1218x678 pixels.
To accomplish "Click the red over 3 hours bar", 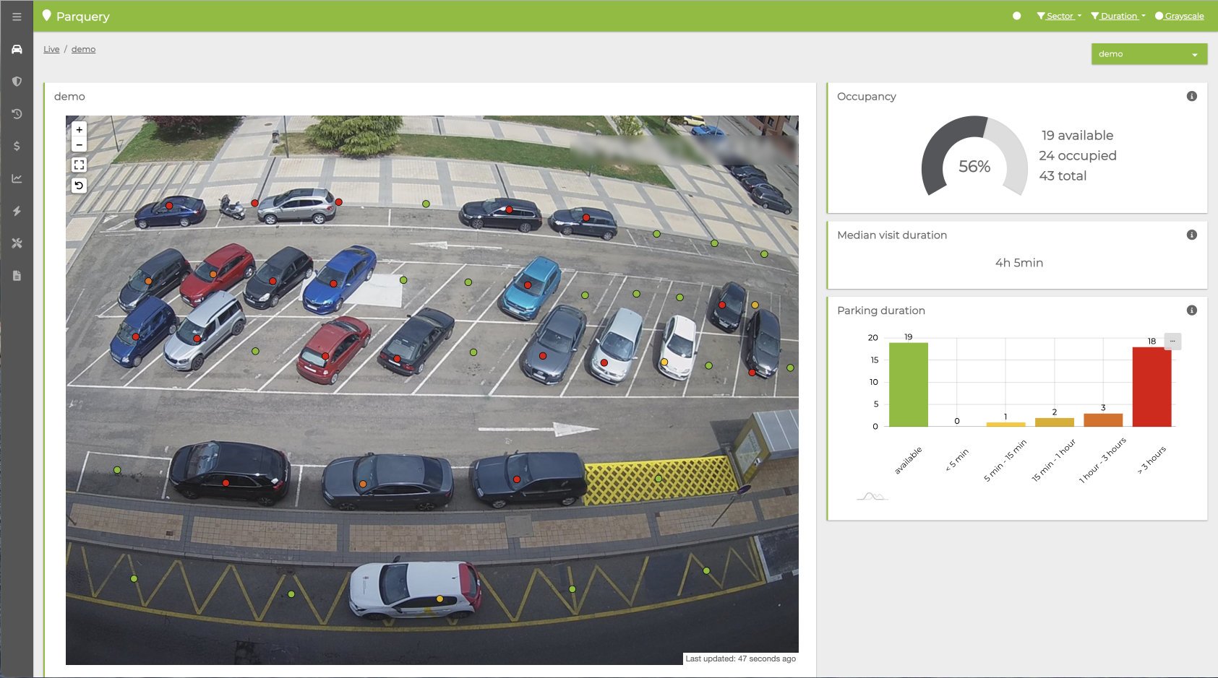I will coord(1151,387).
